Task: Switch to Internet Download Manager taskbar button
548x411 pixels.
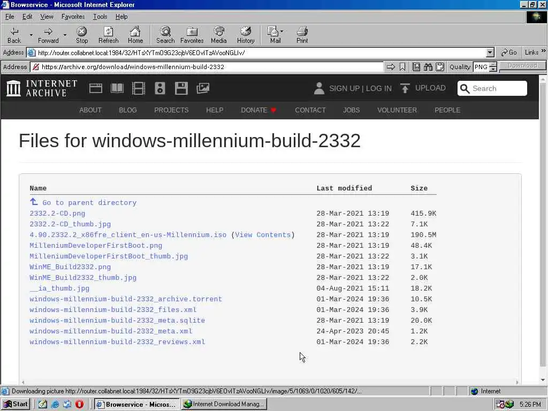Action: coord(224,405)
